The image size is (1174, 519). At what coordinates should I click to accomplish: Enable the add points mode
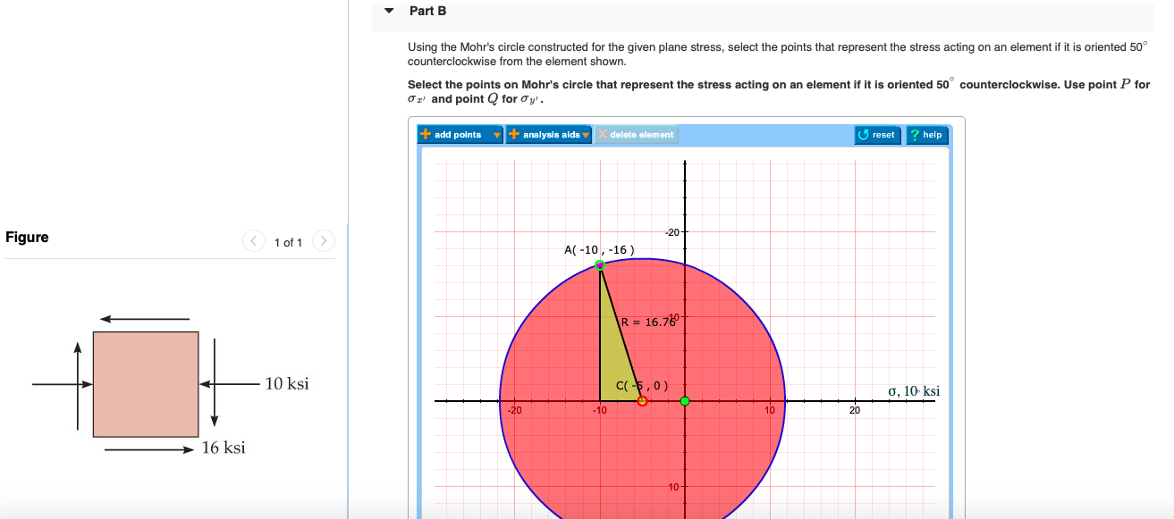456,134
